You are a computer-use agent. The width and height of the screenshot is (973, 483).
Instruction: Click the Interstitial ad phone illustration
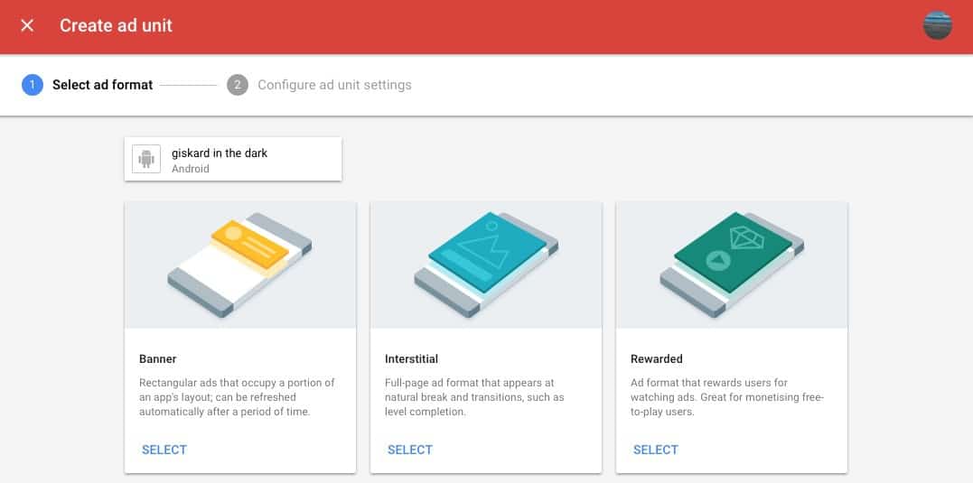[x=486, y=265]
